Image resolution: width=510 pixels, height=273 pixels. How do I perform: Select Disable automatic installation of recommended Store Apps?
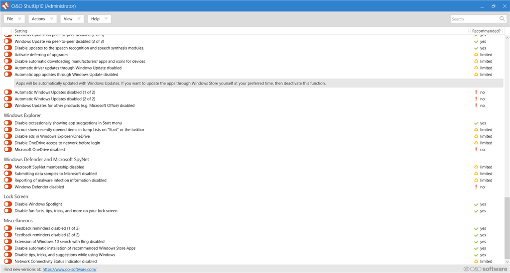[75, 248]
